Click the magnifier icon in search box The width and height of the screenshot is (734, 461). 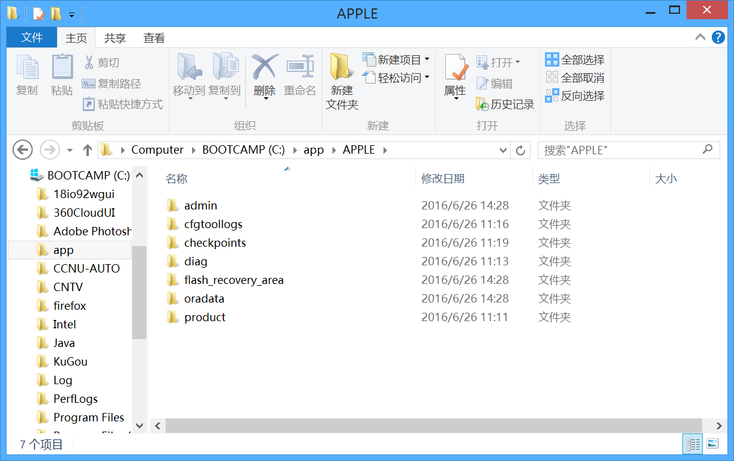[x=708, y=149]
